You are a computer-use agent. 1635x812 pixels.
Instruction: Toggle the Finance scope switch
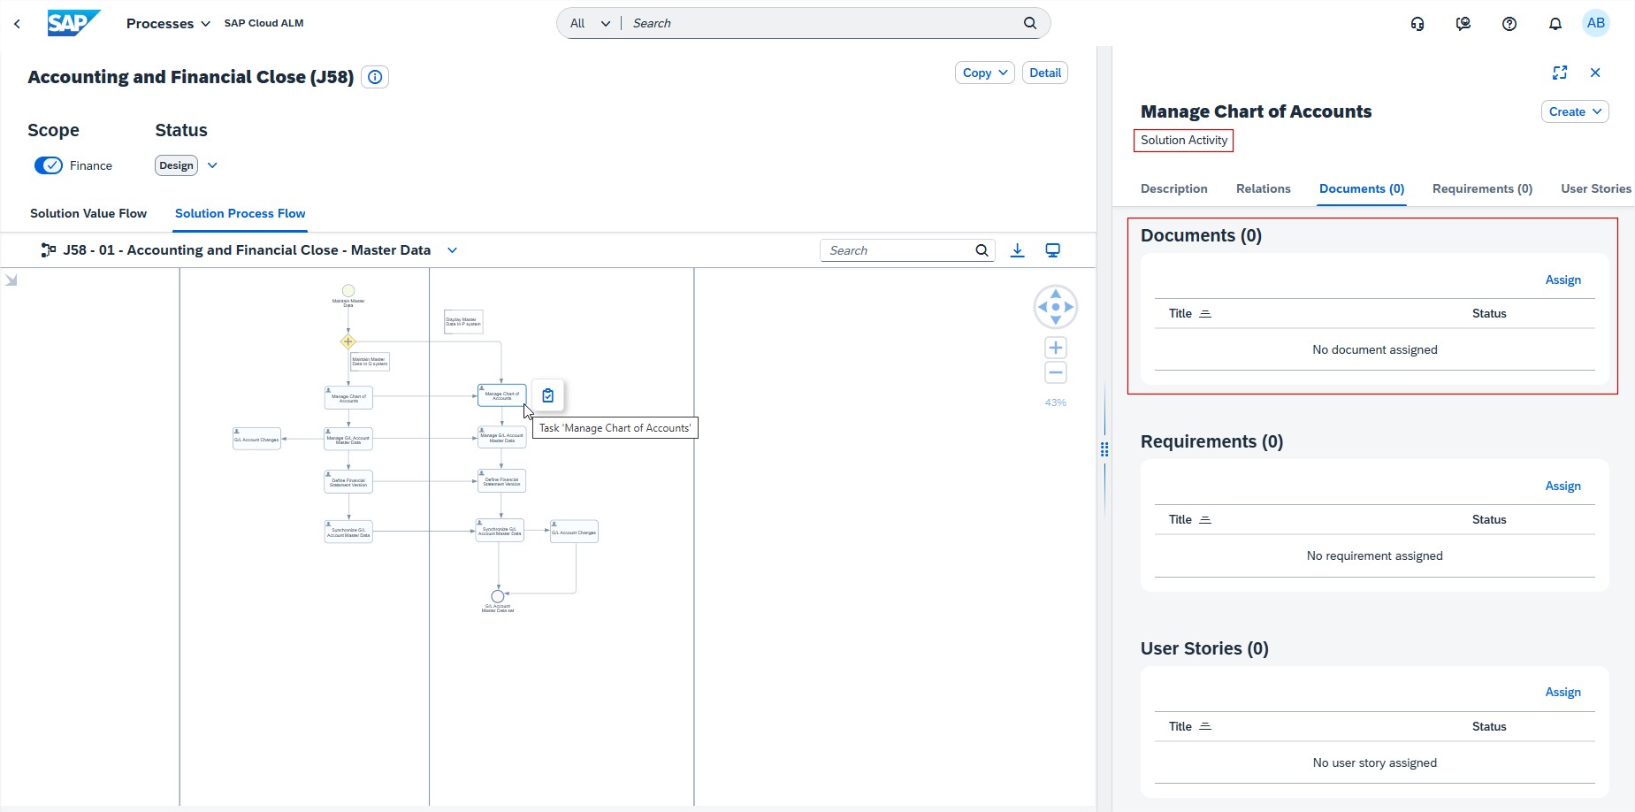click(49, 165)
